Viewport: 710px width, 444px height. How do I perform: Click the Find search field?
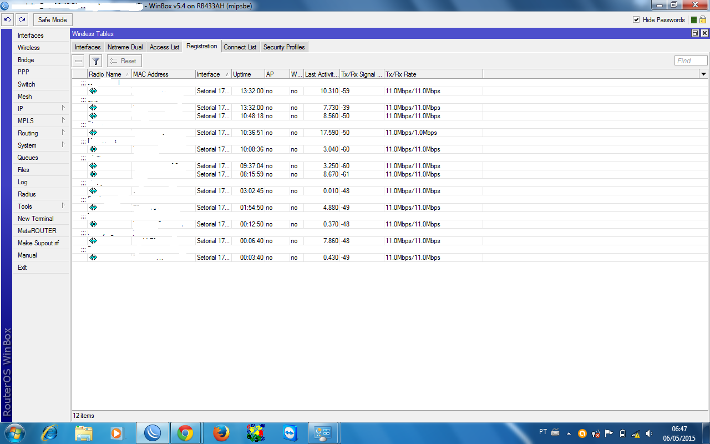tap(691, 61)
